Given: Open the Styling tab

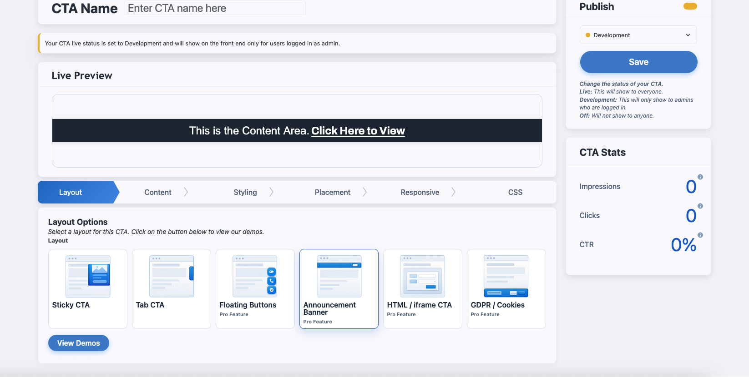Looking at the screenshot, I should click(245, 192).
